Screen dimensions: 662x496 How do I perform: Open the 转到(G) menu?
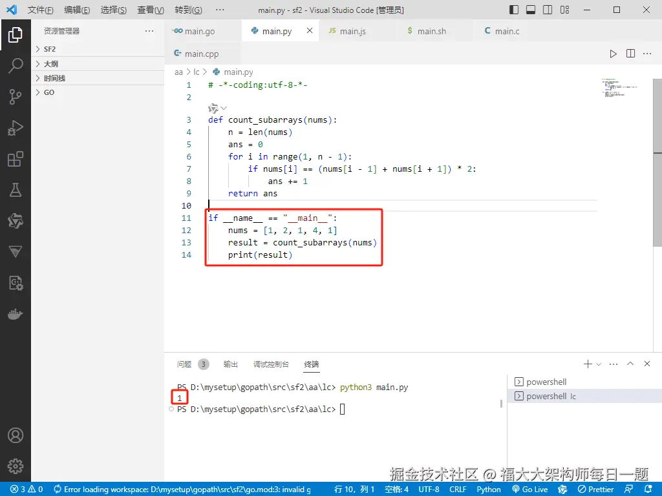pos(188,10)
